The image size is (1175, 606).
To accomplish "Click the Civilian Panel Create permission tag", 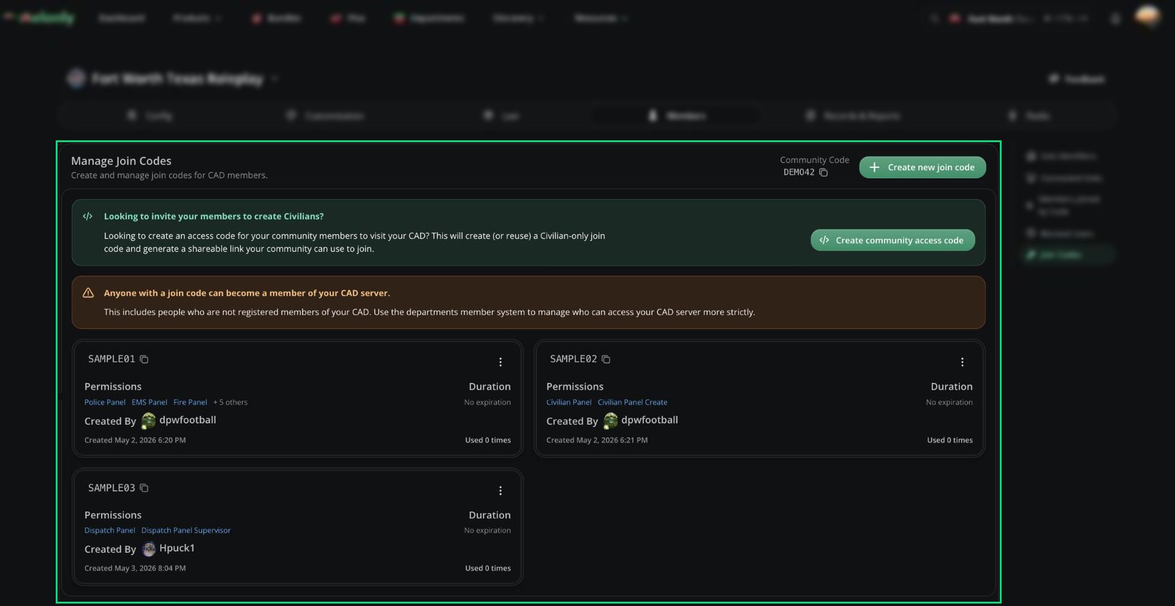I will pyautogui.click(x=633, y=403).
